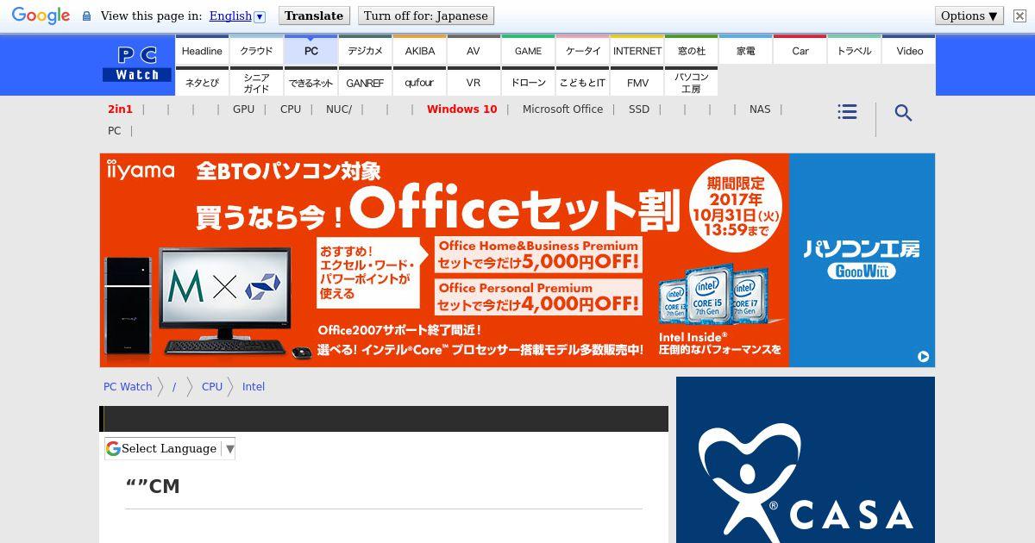The width and height of the screenshot is (1035, 543).
Task: Open the FMV tab
Action: pos(637,82)
